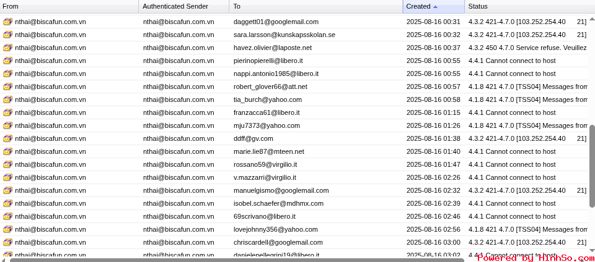Image resolution: width=595 pixels, height=262 pixels.
Task: Click created time 2025-08-16 01:15
Action: pos(433,112)
